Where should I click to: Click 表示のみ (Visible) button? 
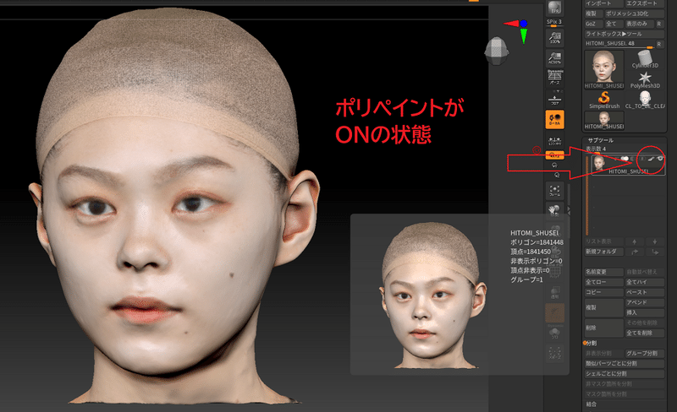[x=640, y=24]
